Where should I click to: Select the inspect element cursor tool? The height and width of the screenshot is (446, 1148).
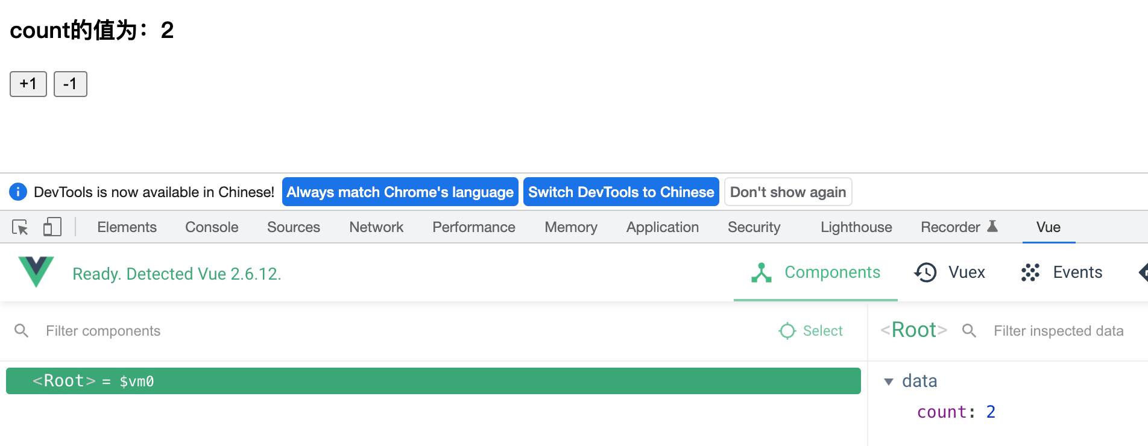(x=19, y=227)
